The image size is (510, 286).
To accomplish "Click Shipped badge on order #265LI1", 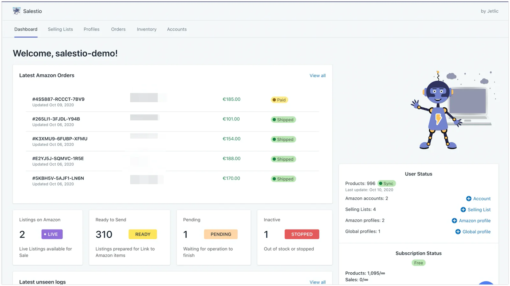I will pyautogui.click(x=283, y=119).
